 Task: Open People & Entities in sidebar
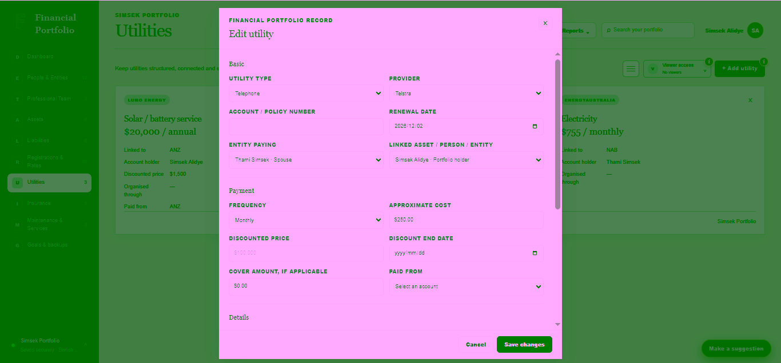click(x=49, y=78)
